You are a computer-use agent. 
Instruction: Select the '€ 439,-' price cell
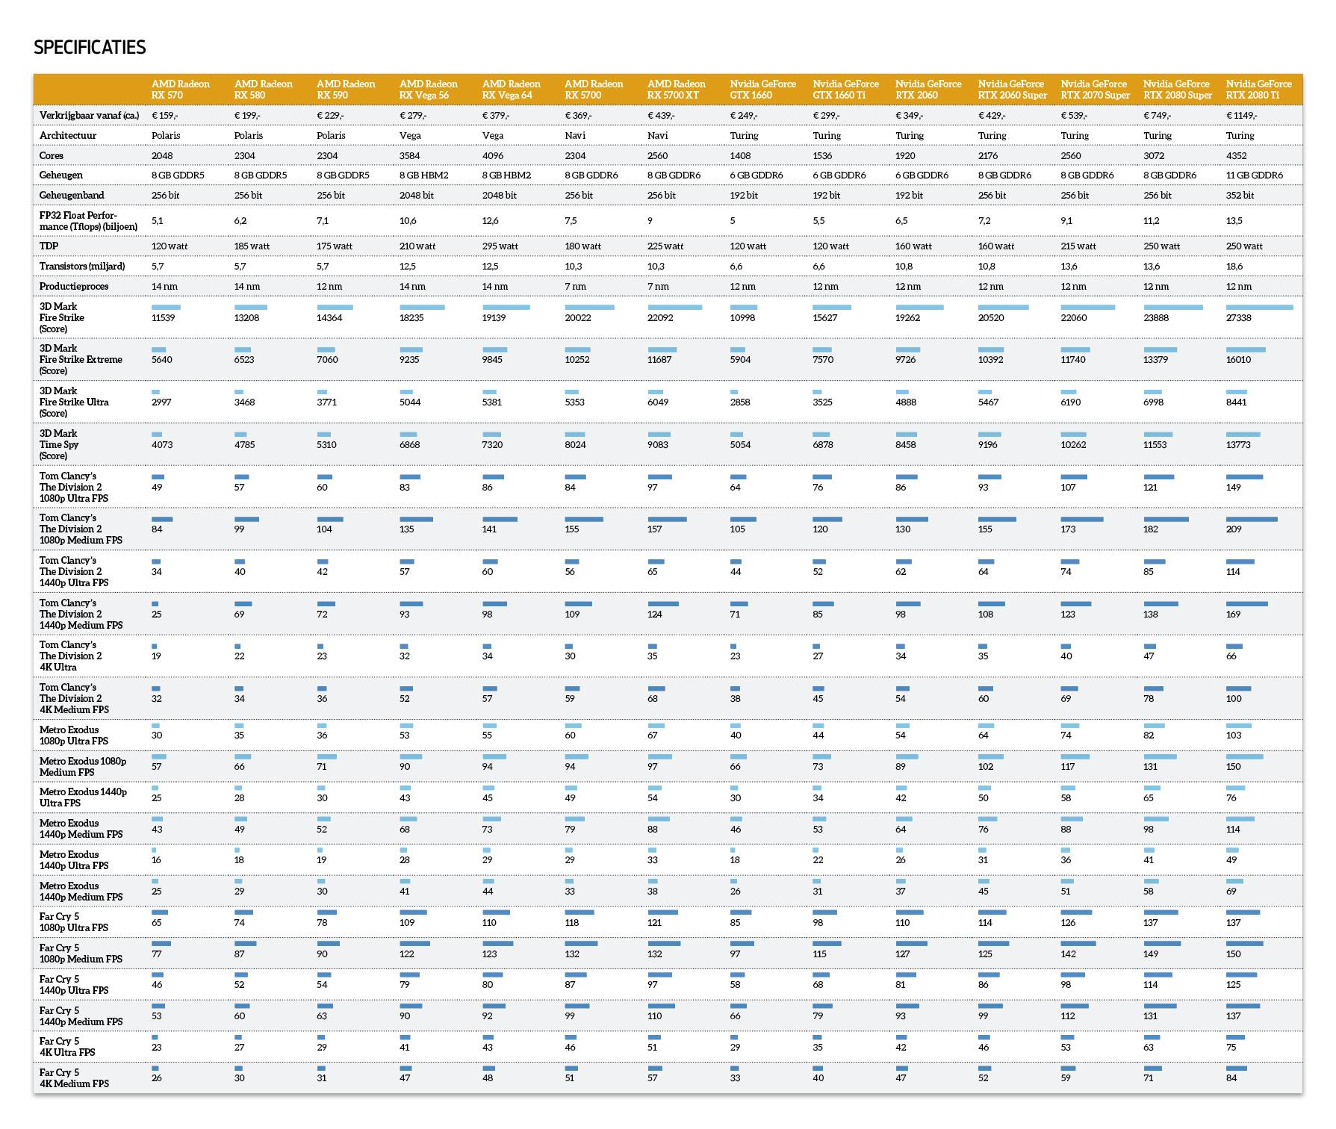click(x=661, y=116)
